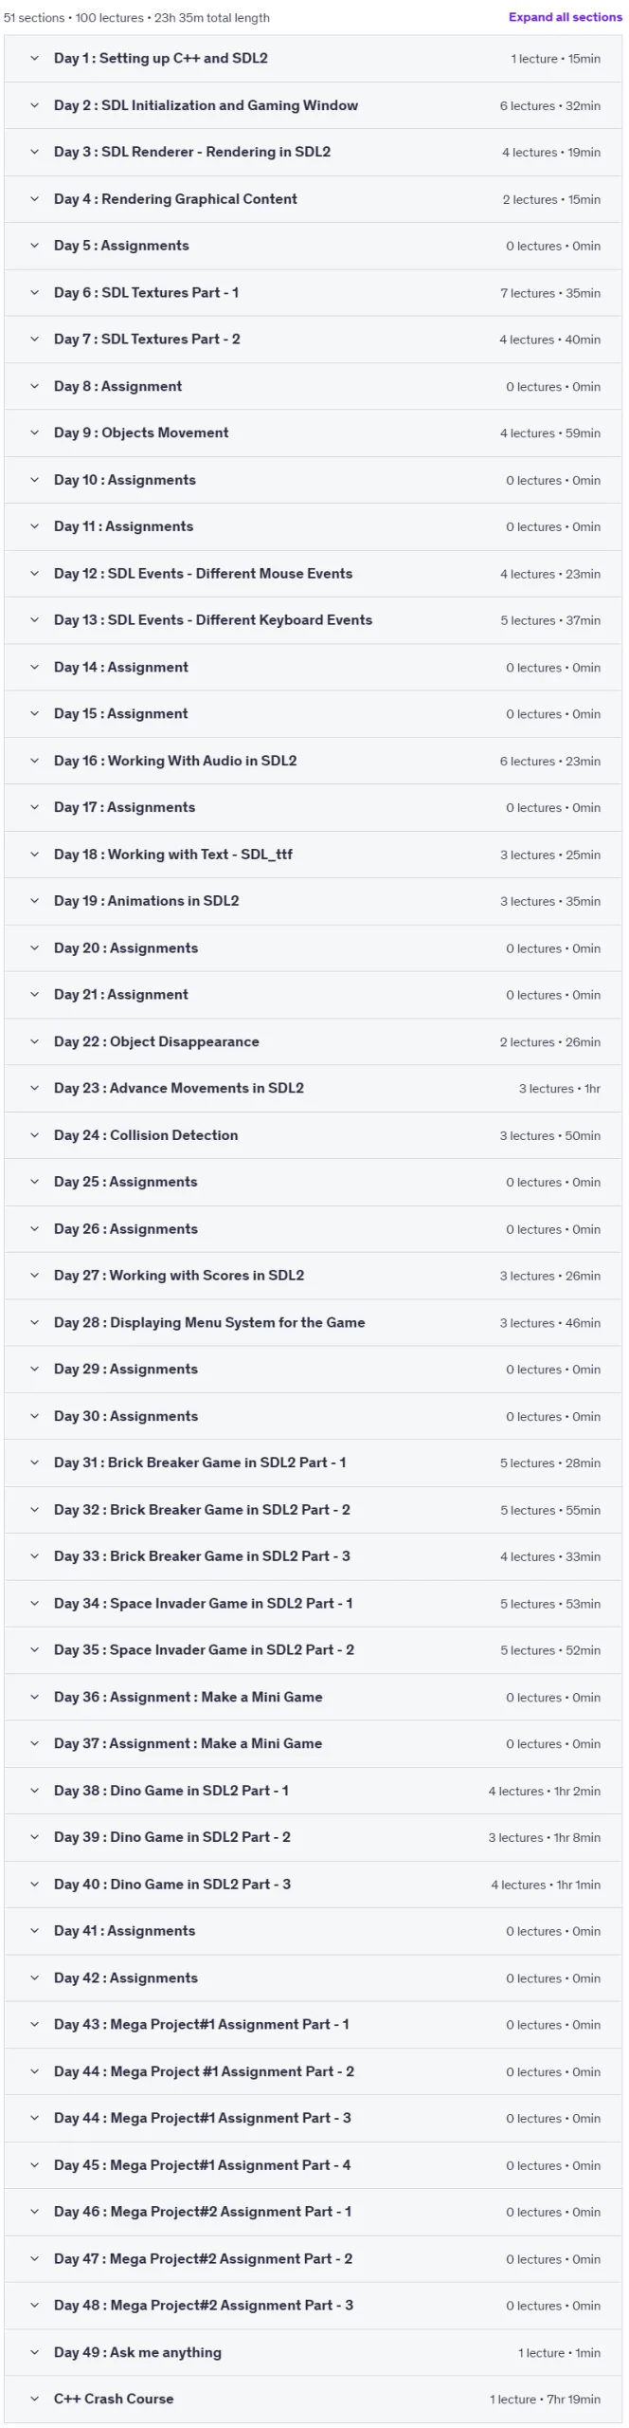Image resolution: width=629 pixels, height=2428 pixels.
Task: Expand chevron next to Day 16 Audio section
Action: [x=35, y=761]
